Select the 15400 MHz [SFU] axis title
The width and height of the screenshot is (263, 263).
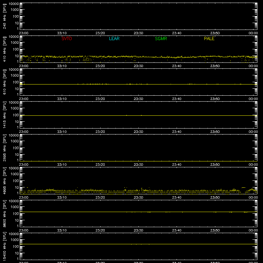click(x=5, y=246)
